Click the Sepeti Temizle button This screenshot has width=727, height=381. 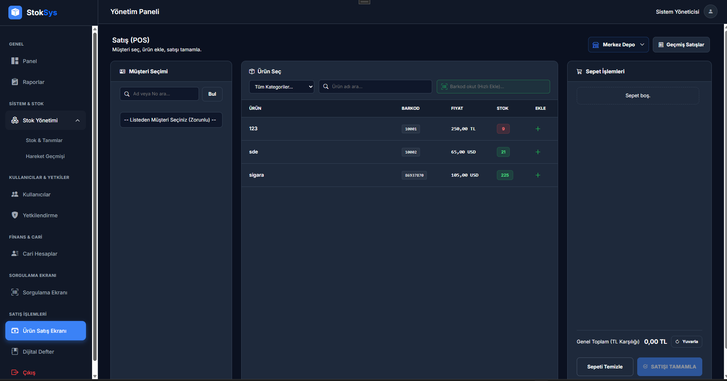605,367
